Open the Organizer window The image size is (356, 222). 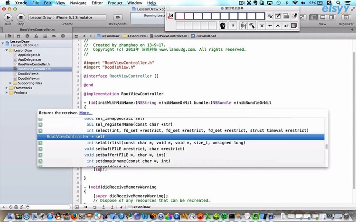point(346,18)
